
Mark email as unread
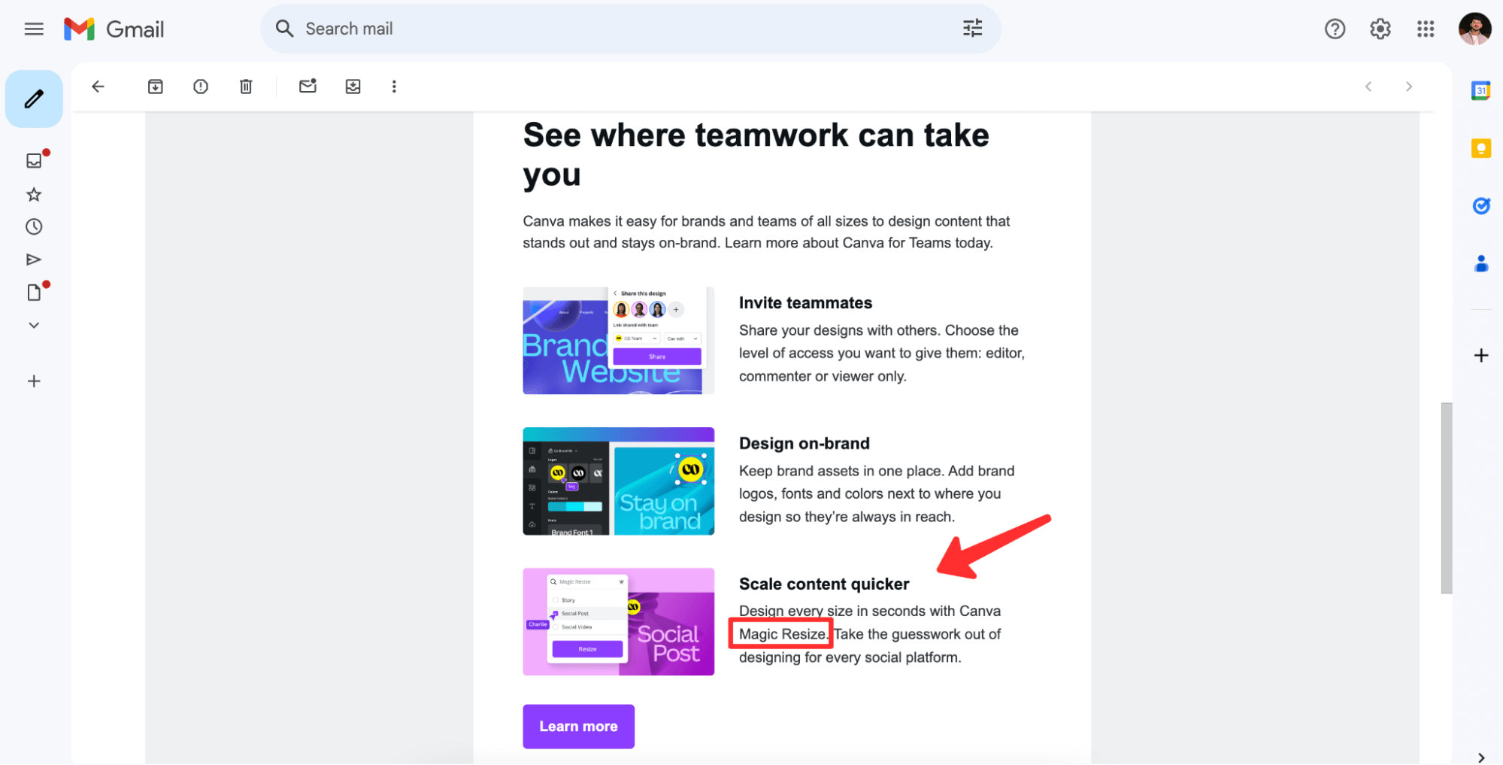click(x=308, y=86)
